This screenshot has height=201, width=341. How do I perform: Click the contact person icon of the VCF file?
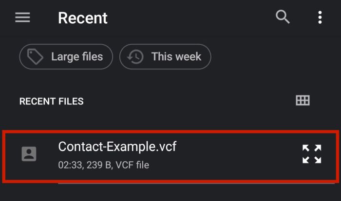tap(29, 154)
